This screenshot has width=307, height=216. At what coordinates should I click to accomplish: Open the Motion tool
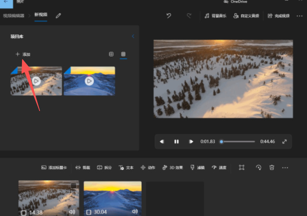coord(148,168)
